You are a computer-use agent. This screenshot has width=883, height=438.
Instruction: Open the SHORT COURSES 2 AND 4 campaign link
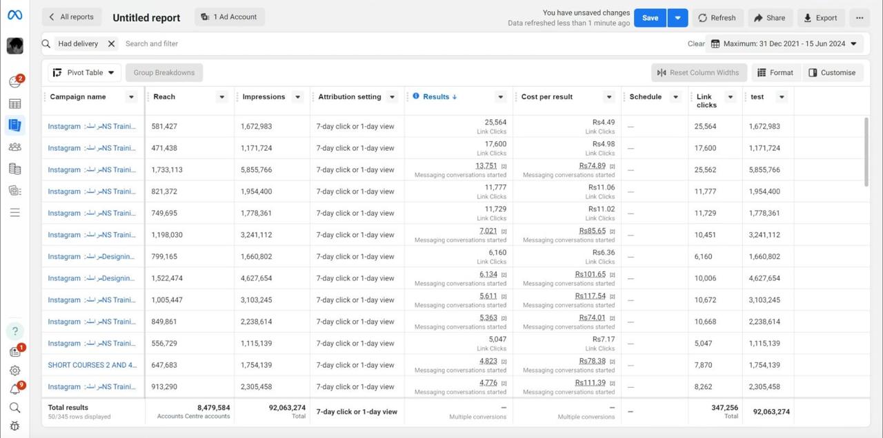92,365
